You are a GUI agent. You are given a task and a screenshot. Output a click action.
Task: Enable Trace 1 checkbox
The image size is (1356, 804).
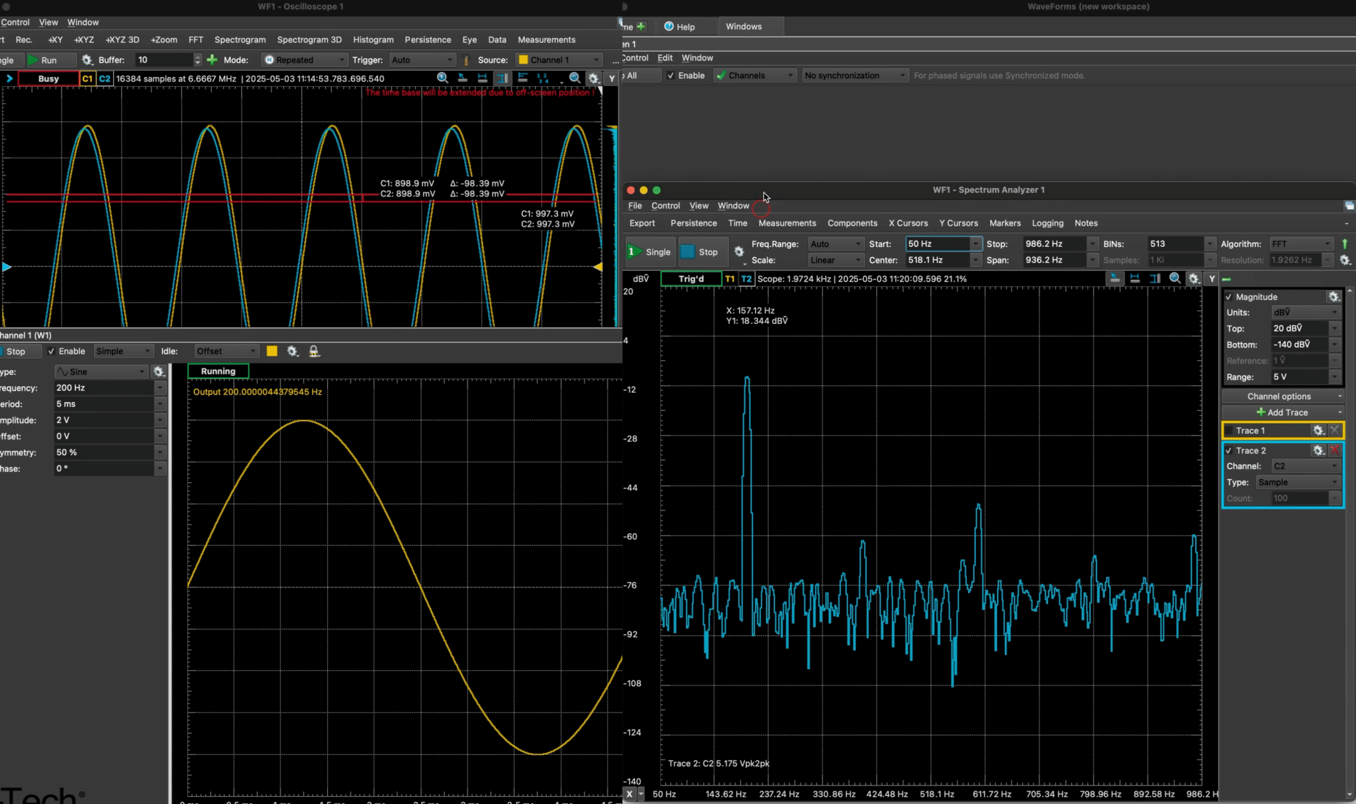1229,430
